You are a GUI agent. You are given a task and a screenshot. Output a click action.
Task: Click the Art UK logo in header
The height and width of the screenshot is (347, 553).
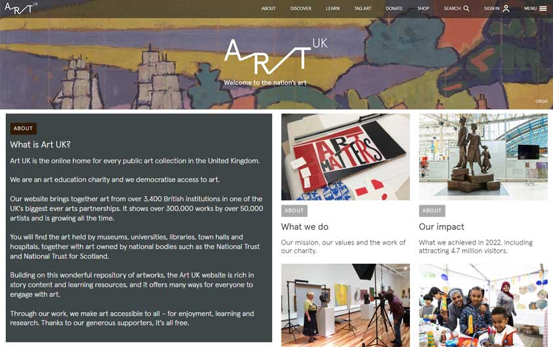click(21, 8)
